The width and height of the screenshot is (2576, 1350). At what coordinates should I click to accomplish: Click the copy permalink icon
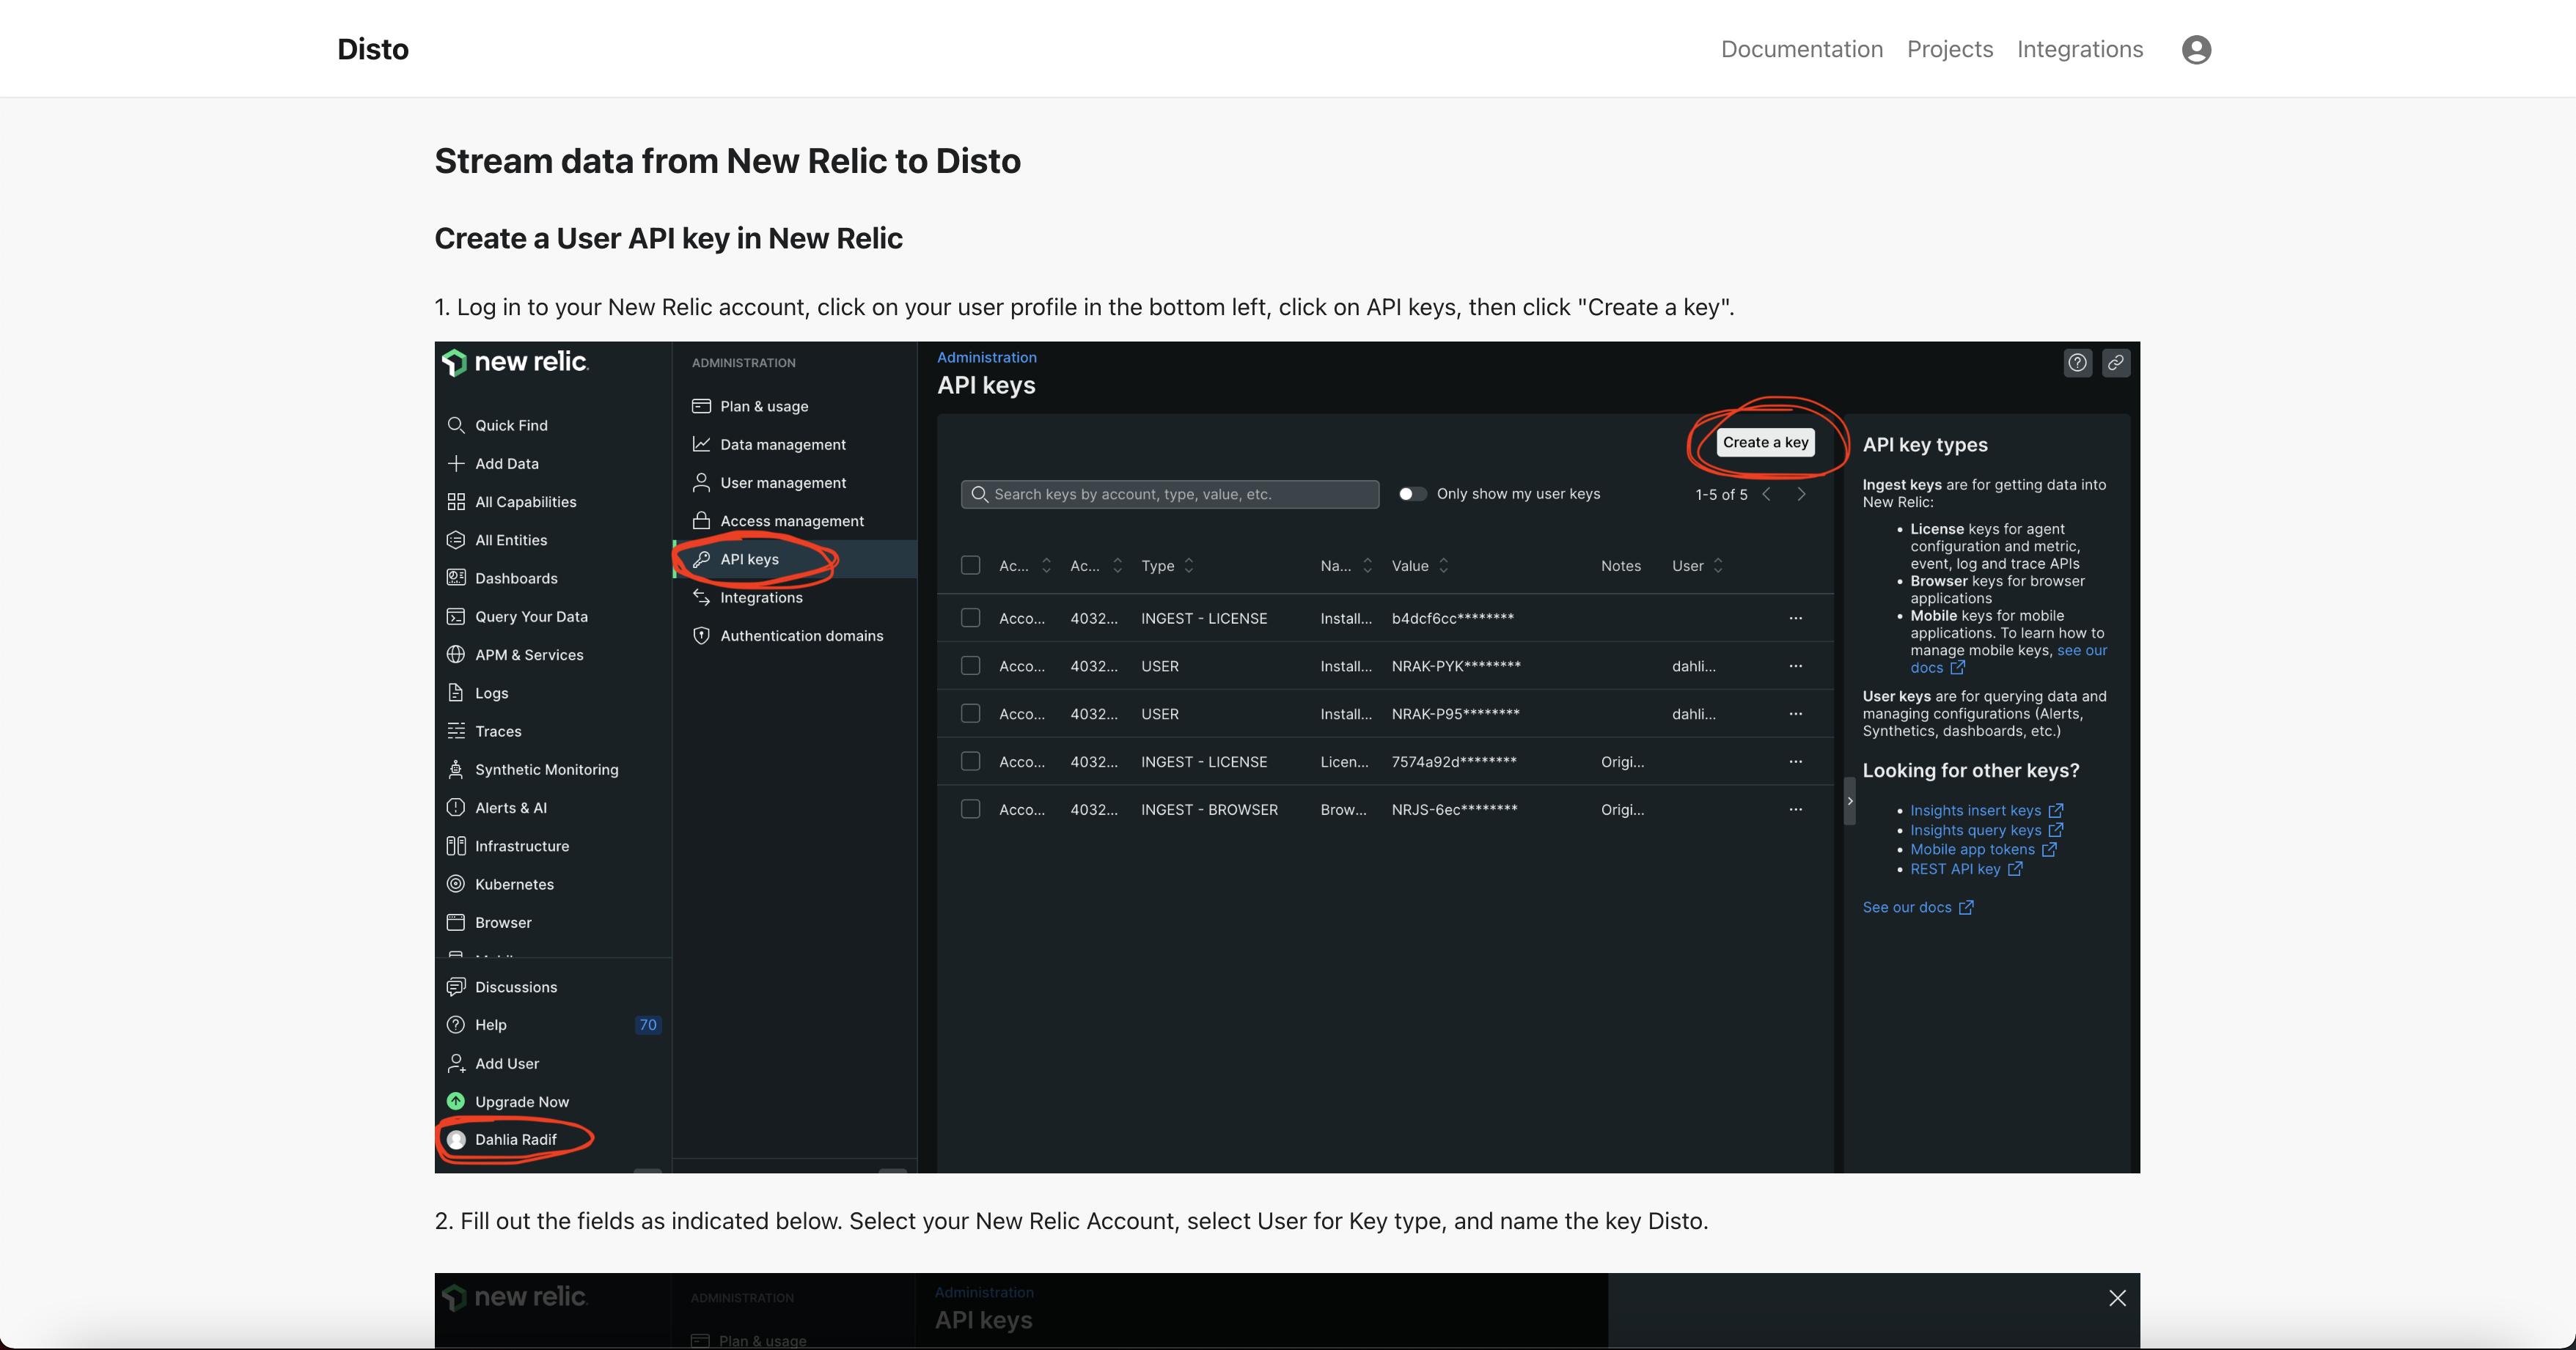(2115, 363)
